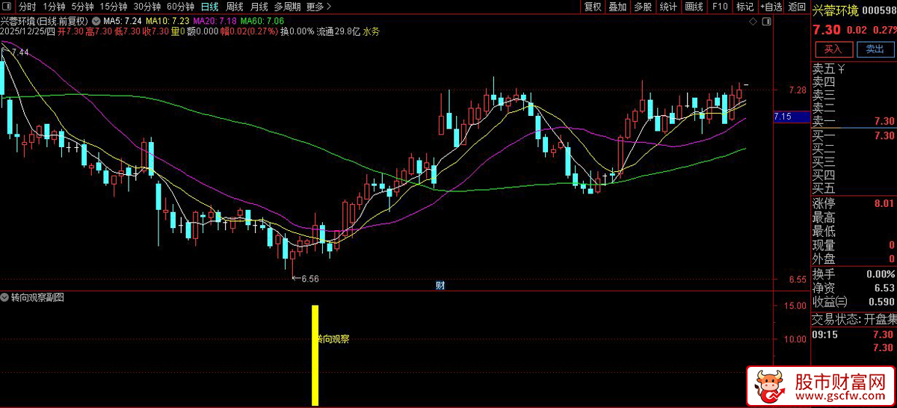Image resolution: width=897 pixels, height=408 pixels.
Task: Click the blue 卖出 sell button
Action: click(875, 49)
